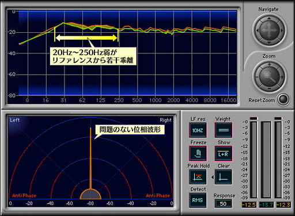Screen dimensions: 295x216
Task: Clear the peak hold display
Action: click(223, 177)
